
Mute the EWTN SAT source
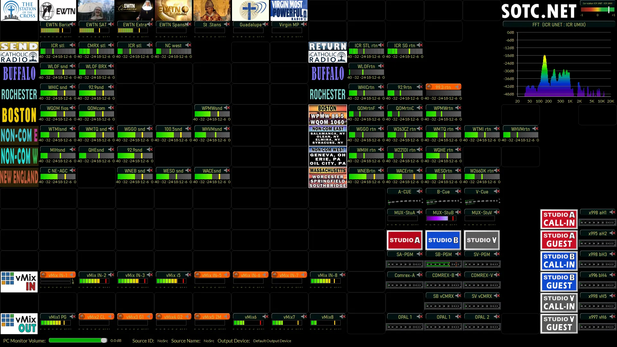point(111,24)
